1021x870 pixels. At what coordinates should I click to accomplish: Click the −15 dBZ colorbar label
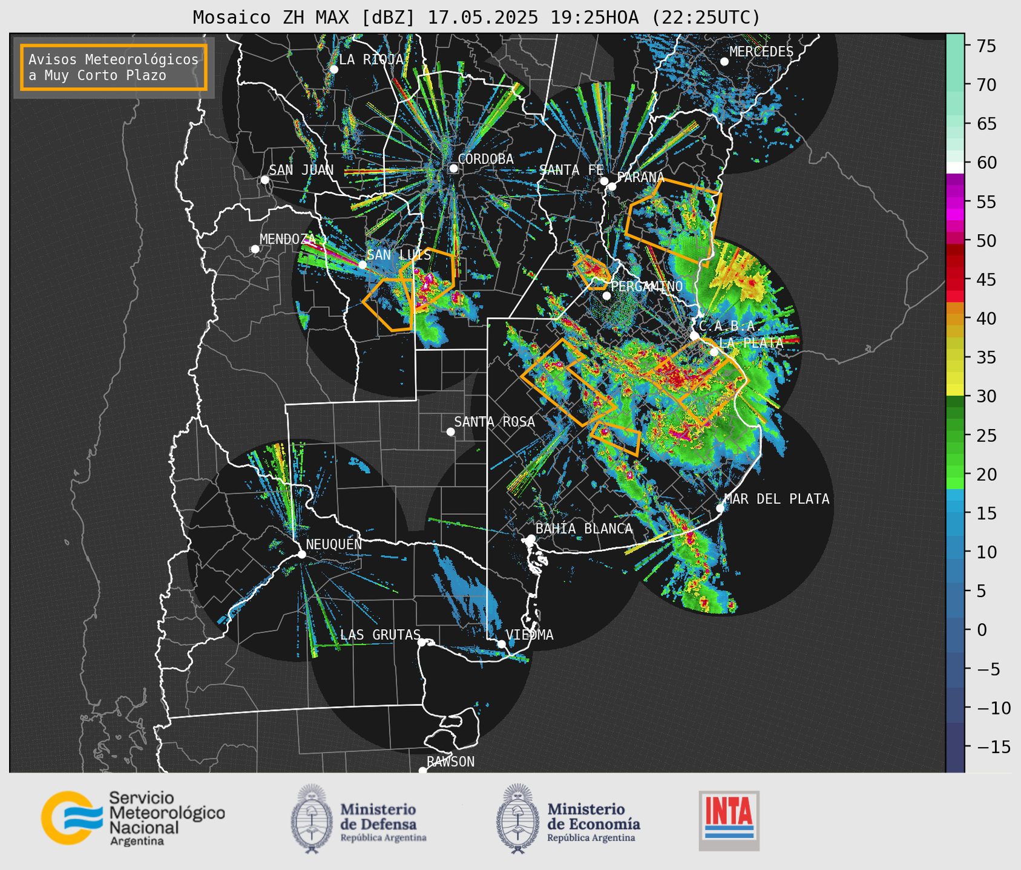point(993,747)
